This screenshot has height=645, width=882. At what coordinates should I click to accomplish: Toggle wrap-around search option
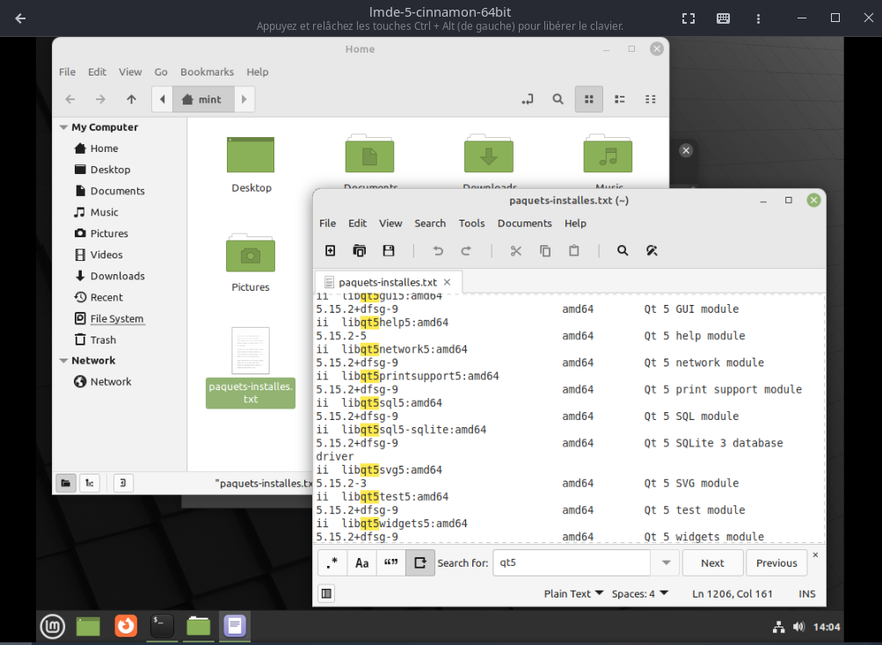(419, 563)
